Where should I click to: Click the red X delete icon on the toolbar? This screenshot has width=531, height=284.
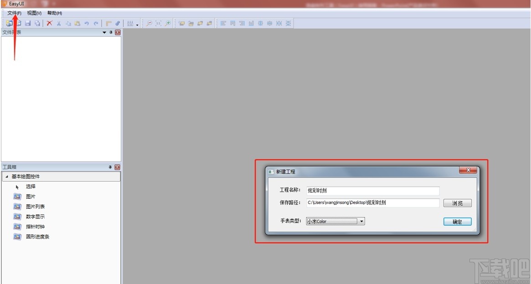coord(49,23)
